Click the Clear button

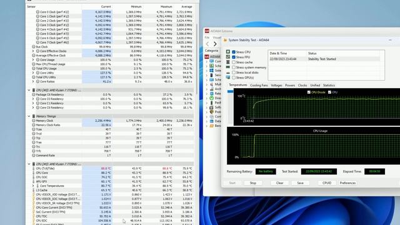coord(279,183)
